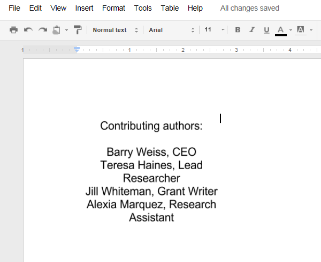Image resolution: width=321 pixels, height=262 pixels.
Task: Open the Table menu
Action: [170, 8]
